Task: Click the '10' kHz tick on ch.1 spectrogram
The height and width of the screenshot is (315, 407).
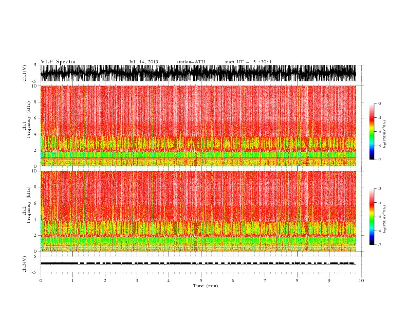Action: tap(34, 86)
